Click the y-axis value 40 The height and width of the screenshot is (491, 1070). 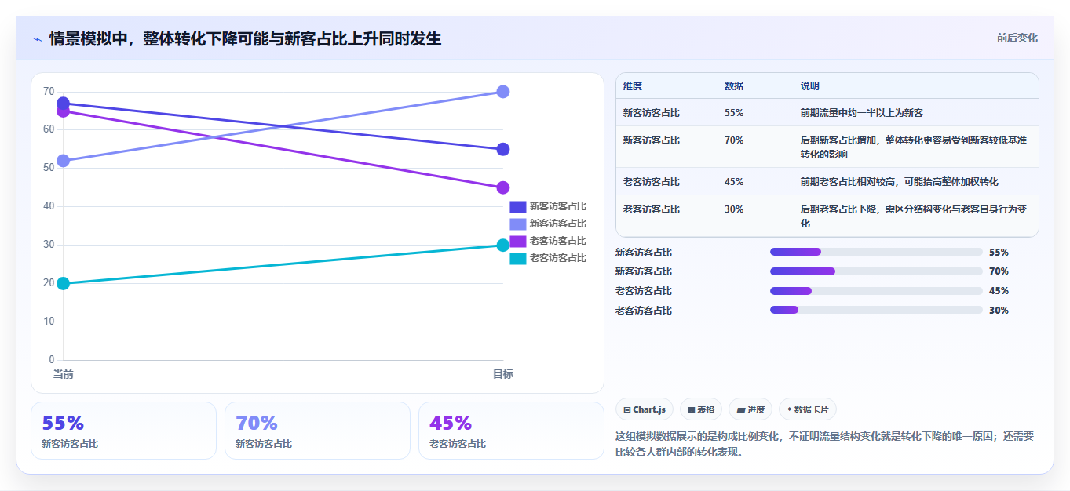49,206
